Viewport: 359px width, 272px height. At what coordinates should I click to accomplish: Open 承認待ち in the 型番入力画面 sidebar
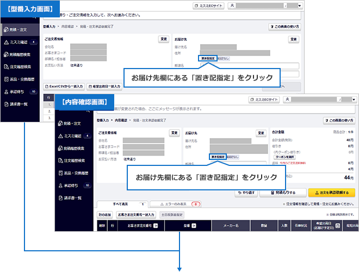tap(20, 91)
